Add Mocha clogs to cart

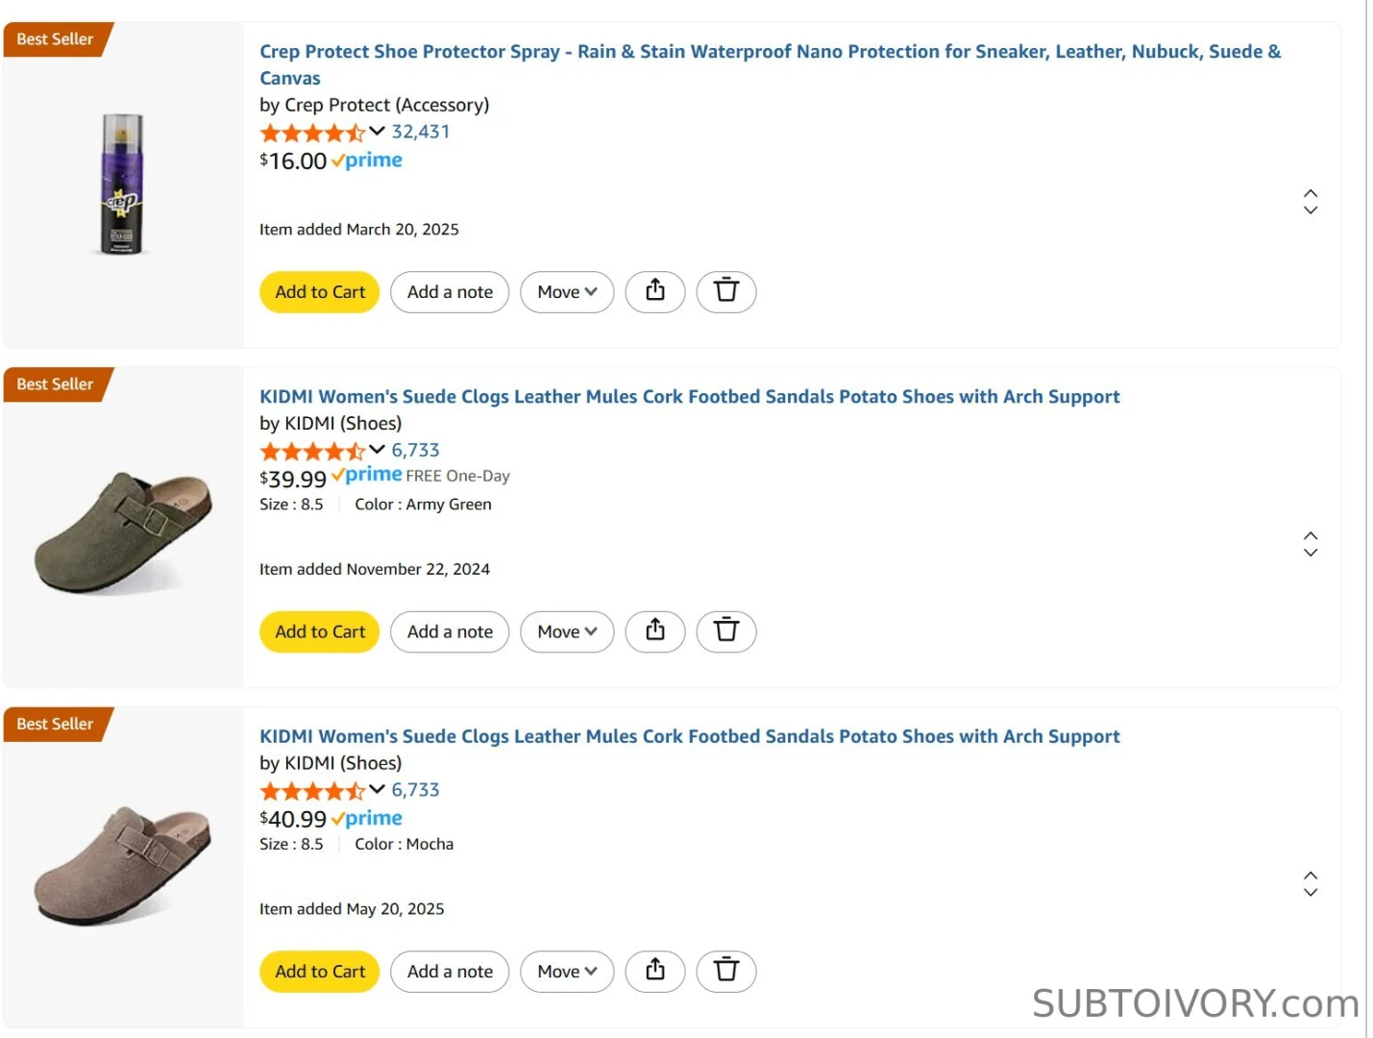point(320,971)
